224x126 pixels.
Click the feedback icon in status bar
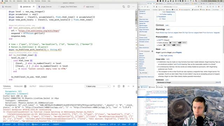pos(129,125)
